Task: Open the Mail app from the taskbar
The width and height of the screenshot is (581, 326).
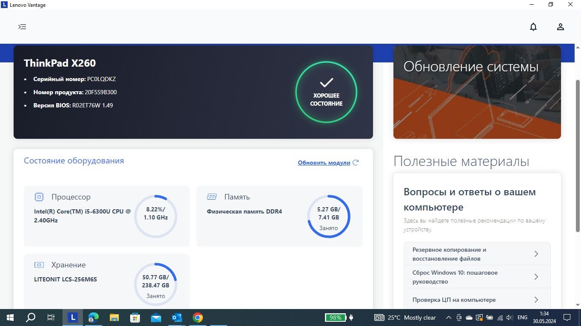Action: pos(156,318)
